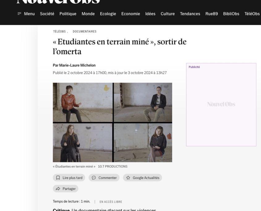Open the hamburger Menu icon
The image size is (261, 211).
pos(19,14)
